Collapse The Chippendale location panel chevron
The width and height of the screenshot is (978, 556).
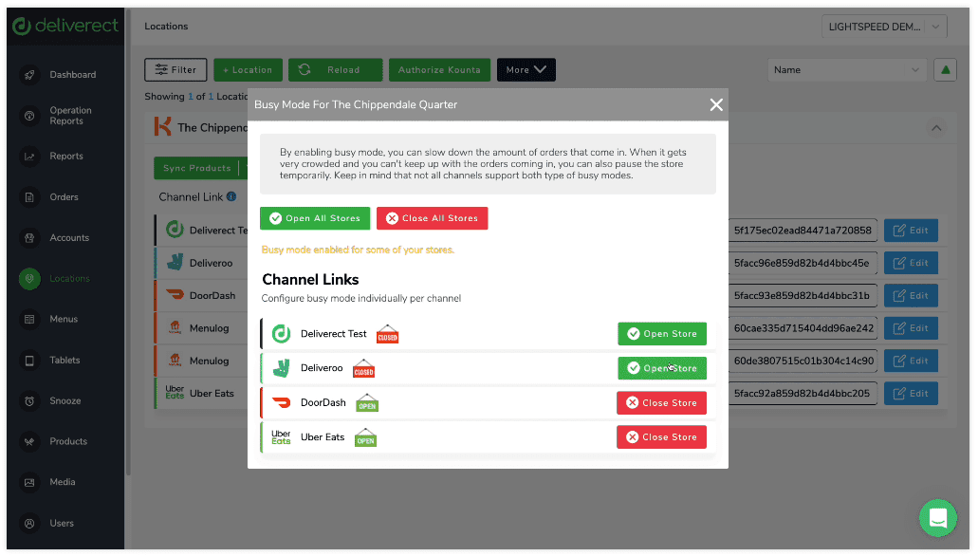pyautogui.click(x=936, y=128)
